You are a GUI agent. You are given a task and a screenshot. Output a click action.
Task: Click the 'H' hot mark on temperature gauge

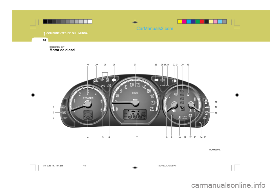195,99
